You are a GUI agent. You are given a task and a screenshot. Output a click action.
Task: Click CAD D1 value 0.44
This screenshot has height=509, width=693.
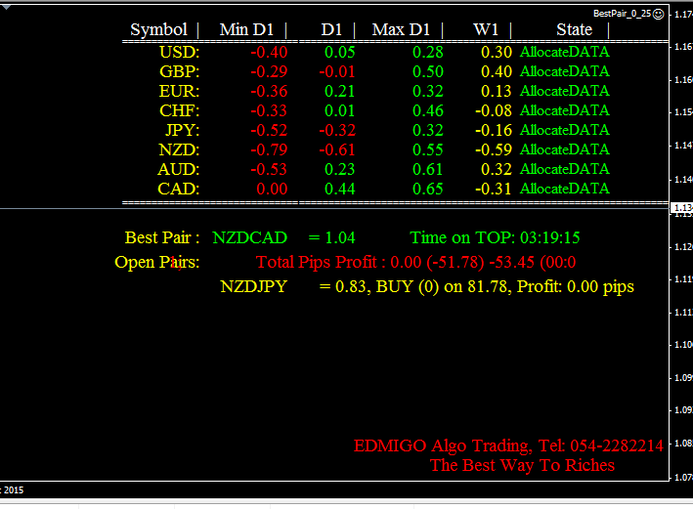click(340, 189)
